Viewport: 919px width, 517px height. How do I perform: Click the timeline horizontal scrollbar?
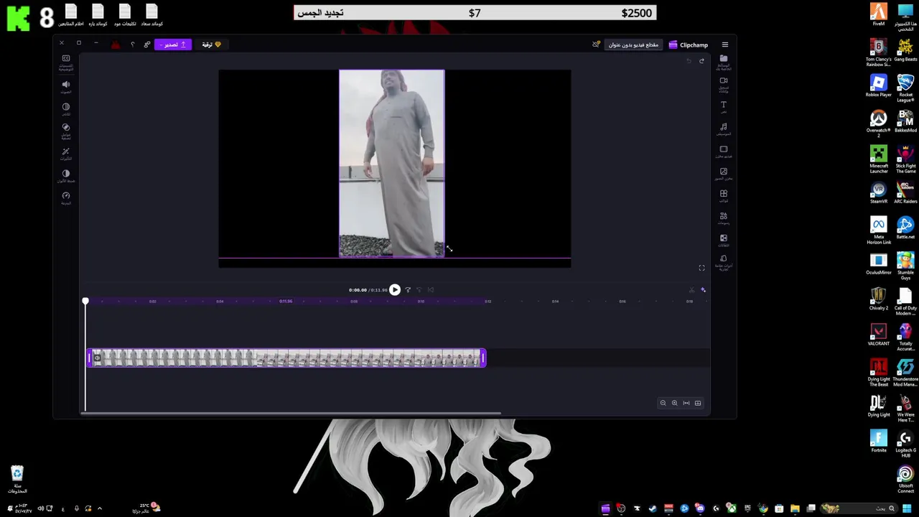click(x=291, y=414)
